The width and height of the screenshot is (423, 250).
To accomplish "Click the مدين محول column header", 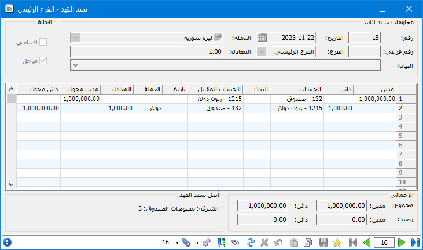I will pyautogui.click(x=80, y=89).
